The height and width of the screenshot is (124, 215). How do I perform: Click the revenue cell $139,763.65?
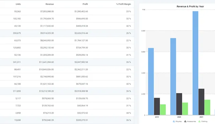(x=48, y=106)
